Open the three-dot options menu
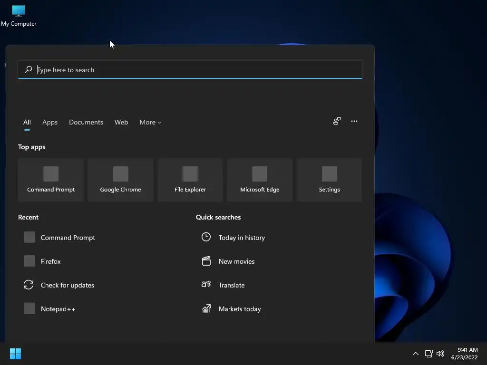This screenshot has height=365, width=487. coord(354,121)
